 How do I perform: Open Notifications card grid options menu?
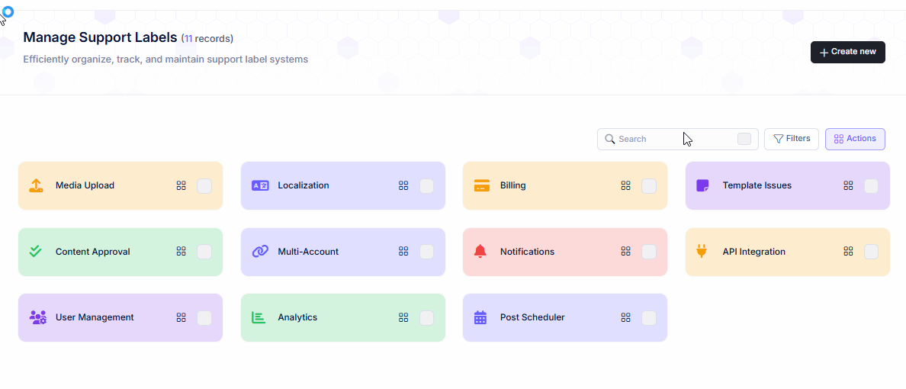[625, 251]
